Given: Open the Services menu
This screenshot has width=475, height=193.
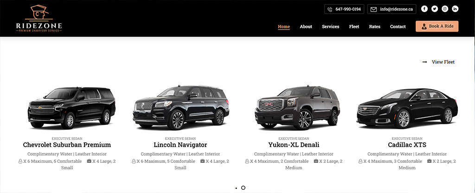Looking at the screenshot, I should [330, 26].
